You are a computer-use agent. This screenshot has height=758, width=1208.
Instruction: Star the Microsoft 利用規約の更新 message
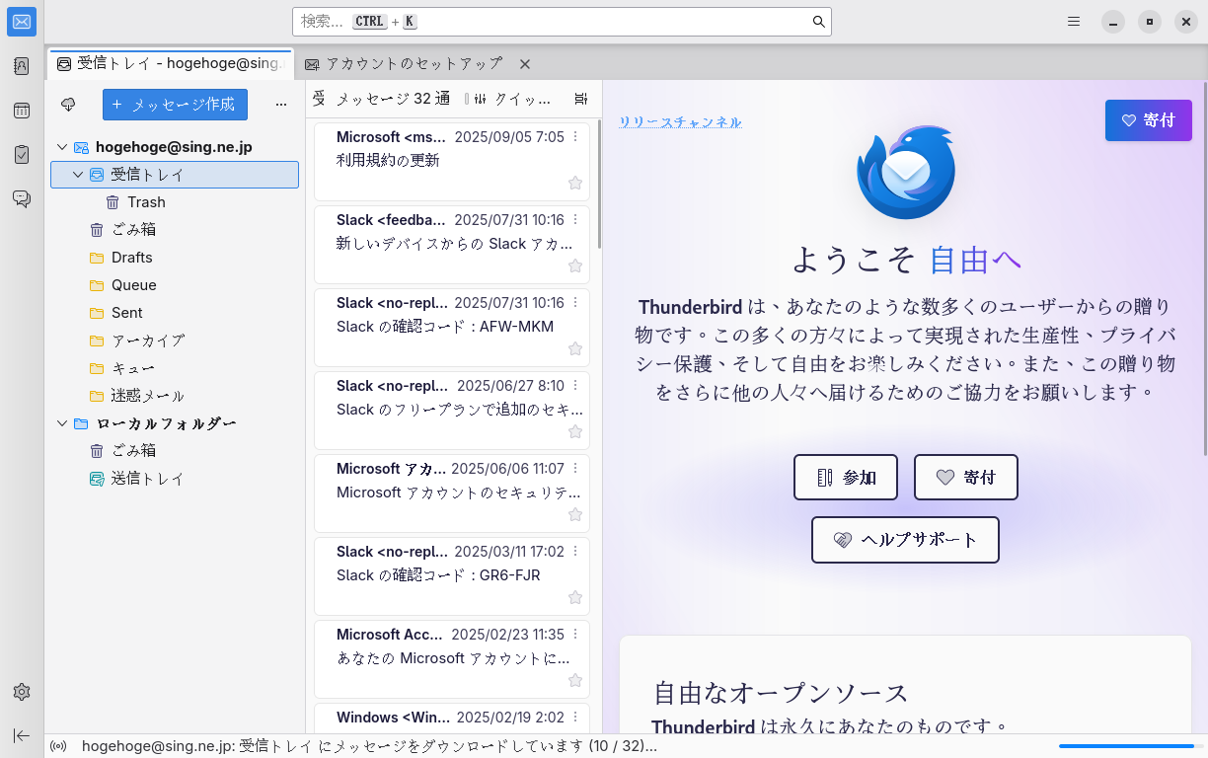tap(575, 183)
